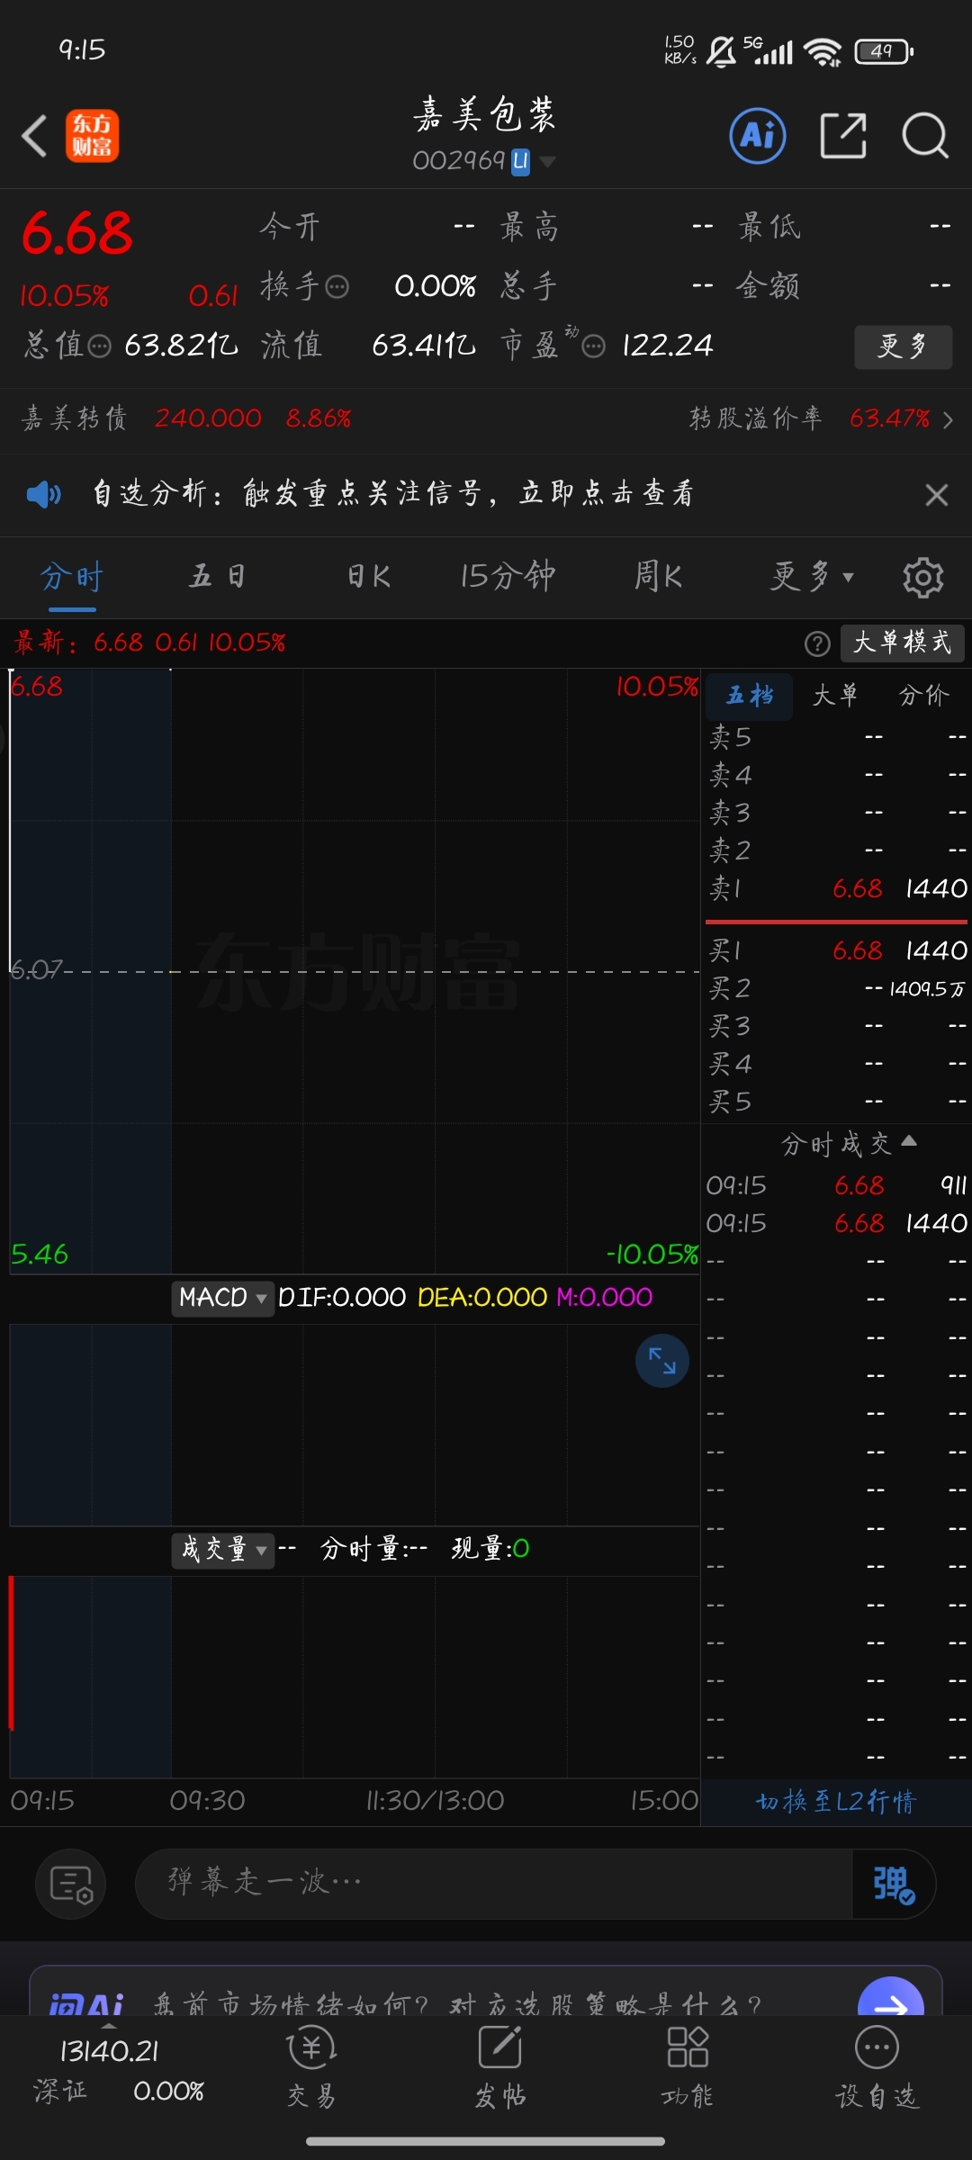This screenshot has width=972, height=2160.
Task: Tap the 买1 price 6.68 row
Action: click(x=837, y=950)
